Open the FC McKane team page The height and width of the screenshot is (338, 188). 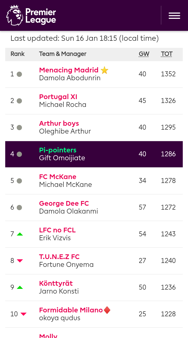58,177
